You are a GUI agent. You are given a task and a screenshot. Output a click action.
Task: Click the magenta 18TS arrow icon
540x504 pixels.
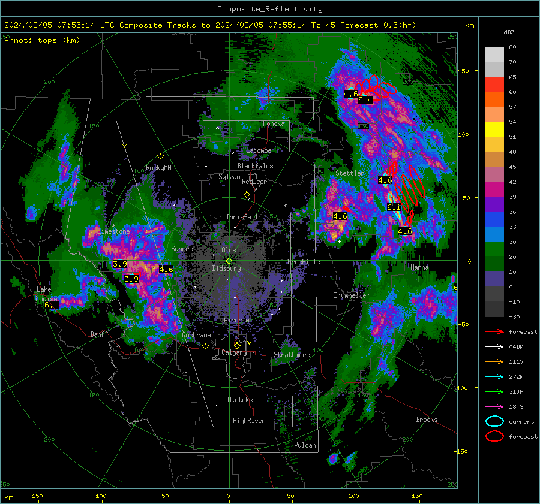(x=494, y=407)
